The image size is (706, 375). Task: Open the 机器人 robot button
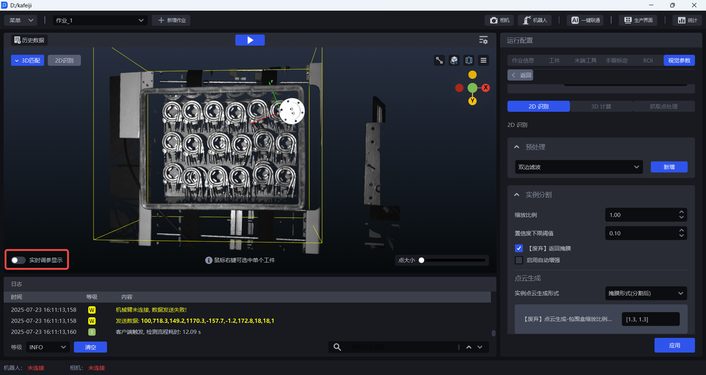coord(534,20)
